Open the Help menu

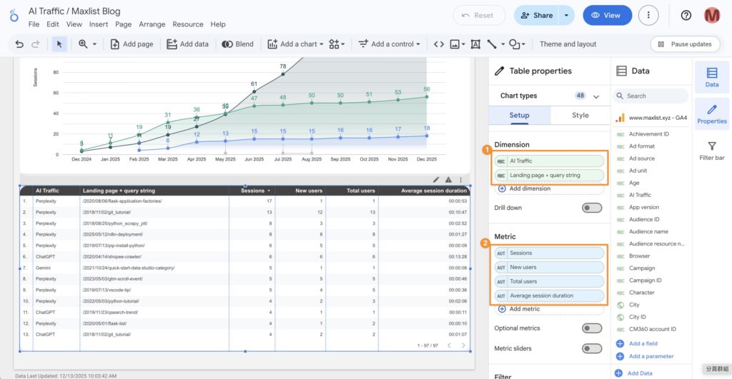tap(217, 24)
